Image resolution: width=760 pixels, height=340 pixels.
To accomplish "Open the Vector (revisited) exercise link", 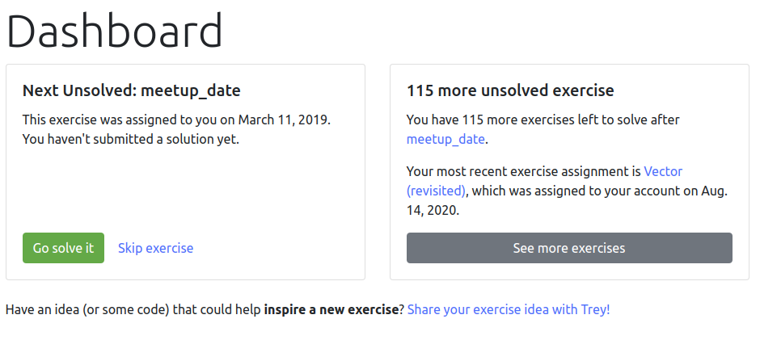I will click(663, 171).
